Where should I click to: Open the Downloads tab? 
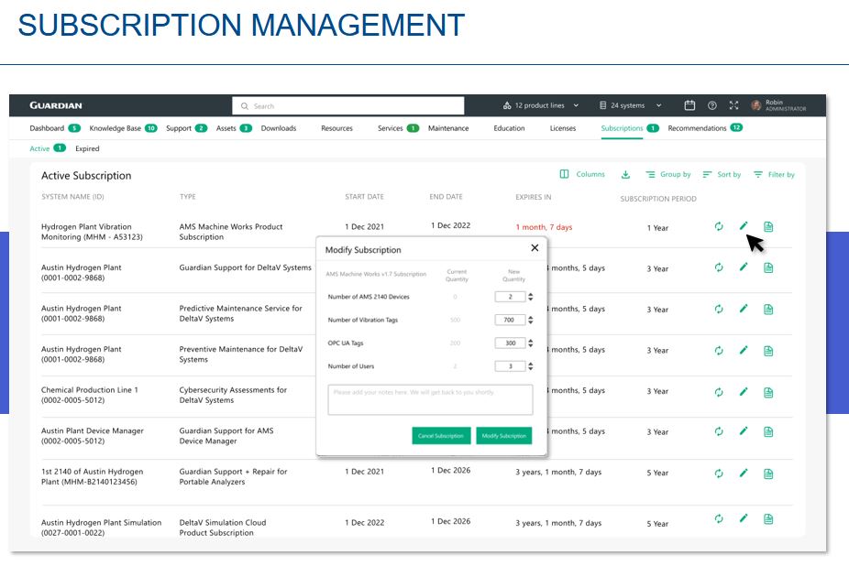tap(279, 128)
